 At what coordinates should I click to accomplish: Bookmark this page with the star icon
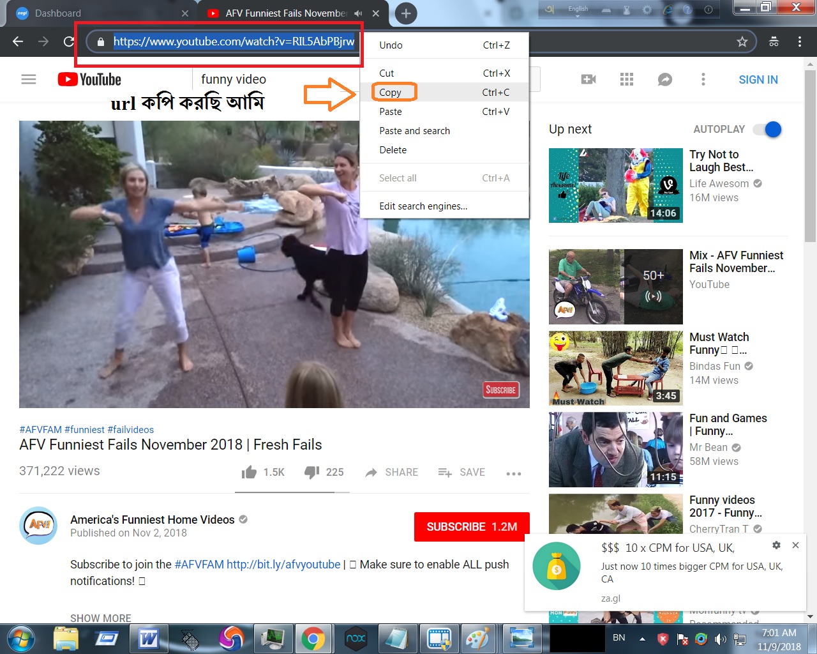point(742,42)
